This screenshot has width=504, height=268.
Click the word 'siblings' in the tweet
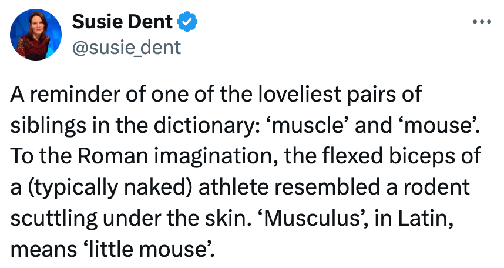click(x=45, y=126)
